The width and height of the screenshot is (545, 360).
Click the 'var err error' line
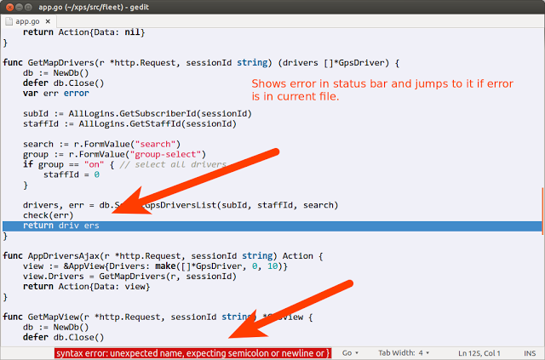click(x=56, y=94)
